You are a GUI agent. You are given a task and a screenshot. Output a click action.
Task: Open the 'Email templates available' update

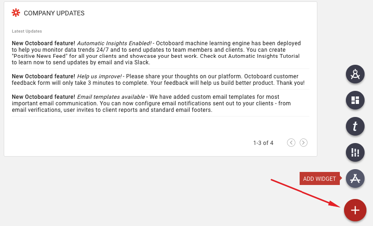point(111,97)
